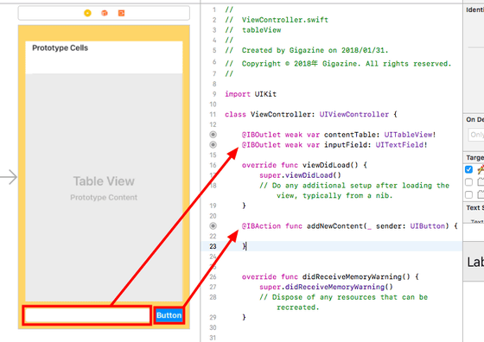Open the On Demand Resource tags field
Screen dimensions: 484x342
click(x=476, y=135)
